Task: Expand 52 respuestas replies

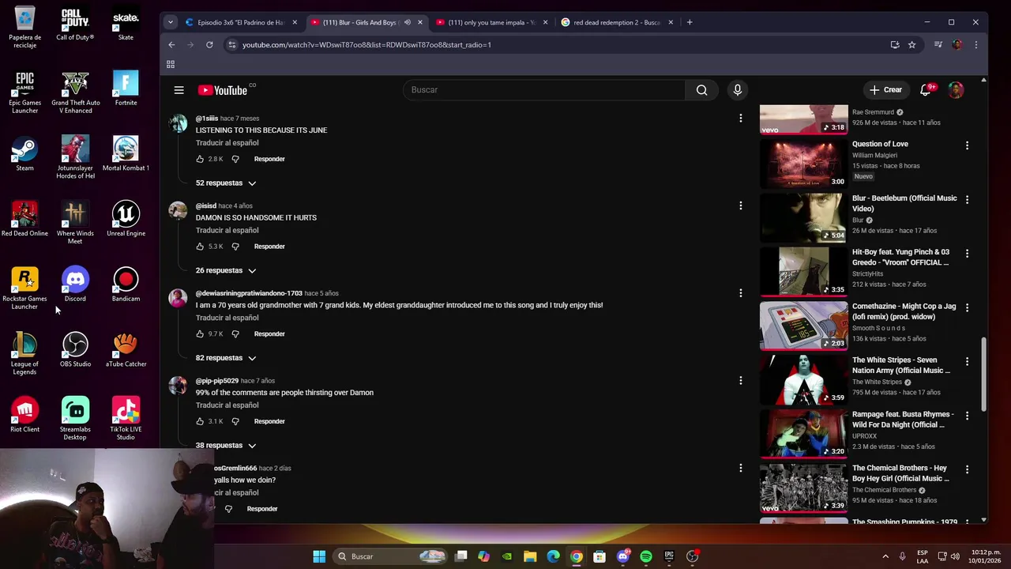Action: [226, 183]
